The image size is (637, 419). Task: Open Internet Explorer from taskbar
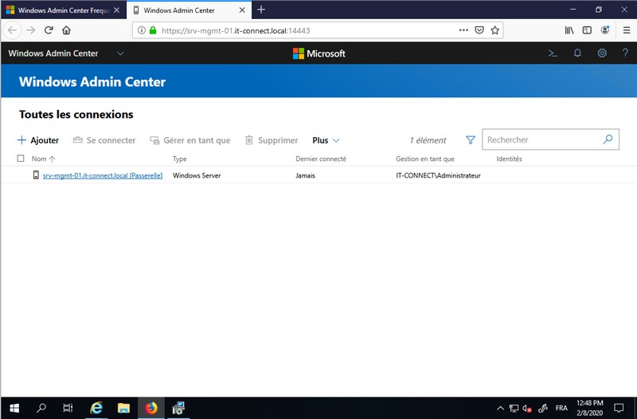point(96,408)
